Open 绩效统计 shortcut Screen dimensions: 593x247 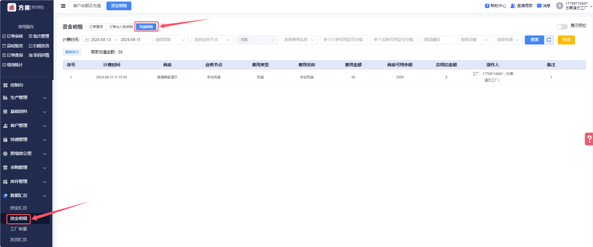pyautogui.click(x=13, y=65)
